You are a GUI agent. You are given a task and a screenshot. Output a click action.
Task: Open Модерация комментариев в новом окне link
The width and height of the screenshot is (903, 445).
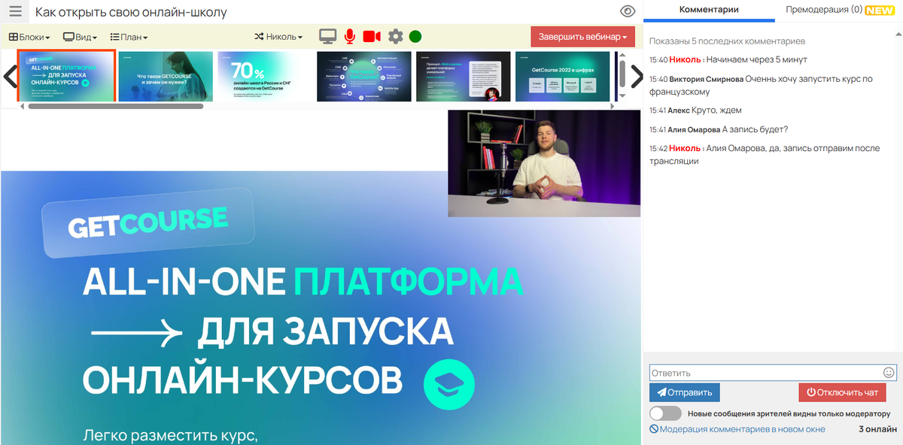tap(737, 429)
